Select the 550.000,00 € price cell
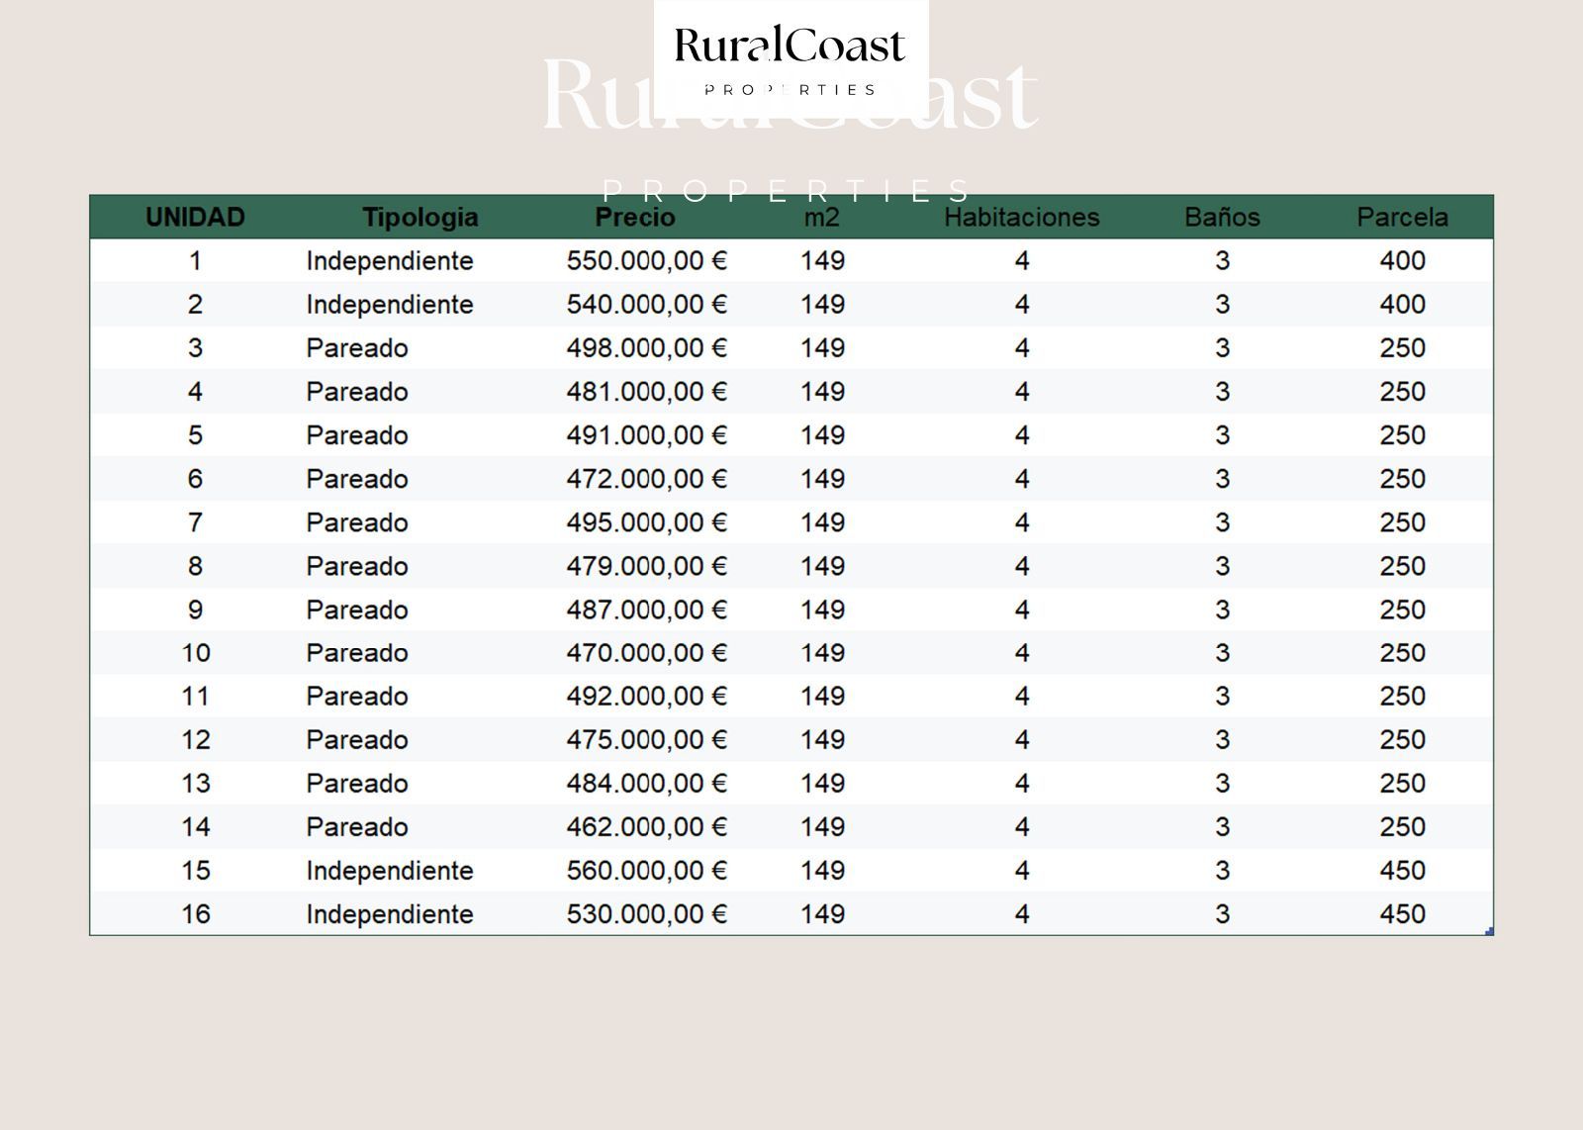This screenshot has height=1130, width=1583. 646,261
